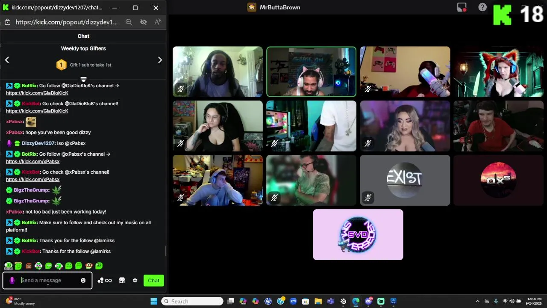547x308 pixels.
Task: Send message with the green Chat button
Action: [x=153, y=281]
